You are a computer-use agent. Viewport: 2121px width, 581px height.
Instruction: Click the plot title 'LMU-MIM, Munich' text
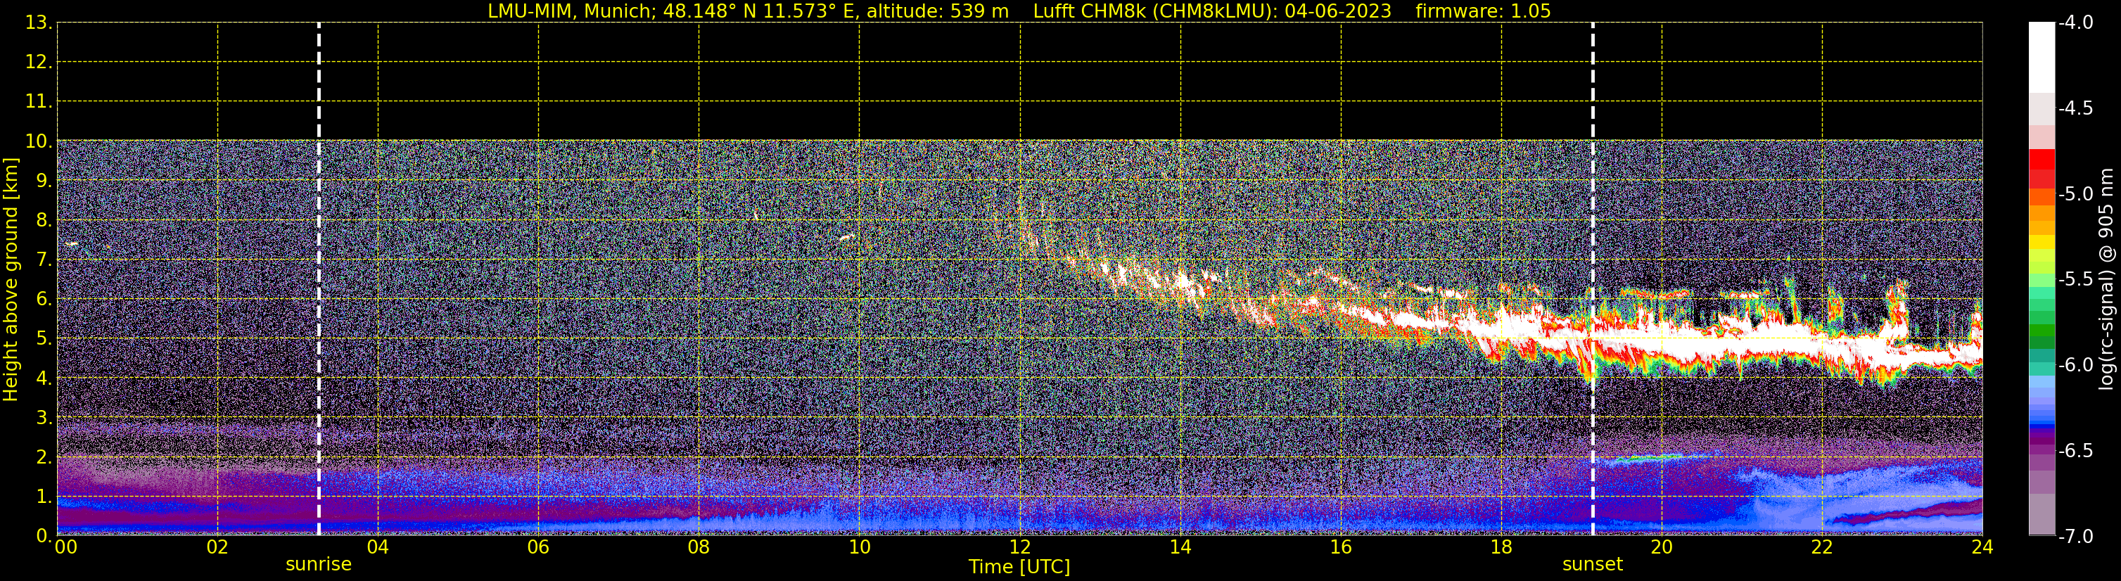point(570,11)
